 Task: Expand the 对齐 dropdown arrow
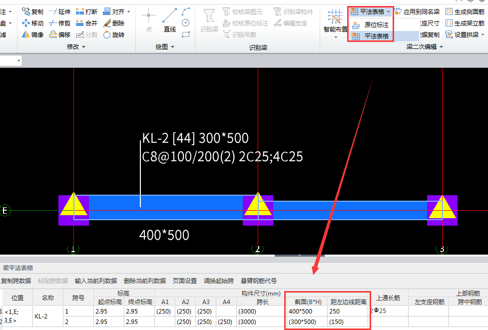tap(128, 12)
